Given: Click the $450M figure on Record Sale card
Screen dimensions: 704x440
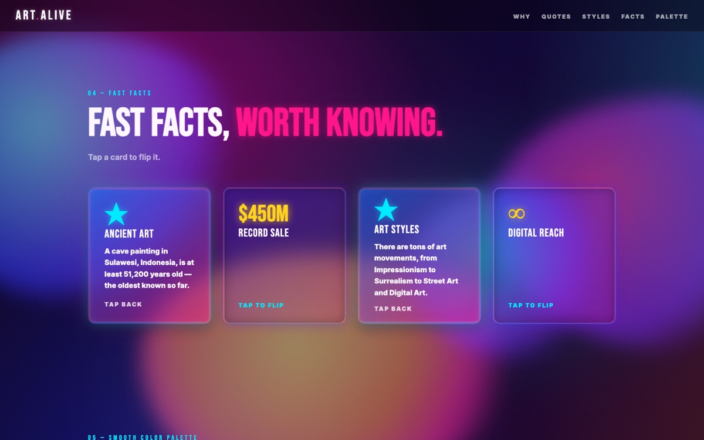Looking at the screenshot, I should point(263,214).
